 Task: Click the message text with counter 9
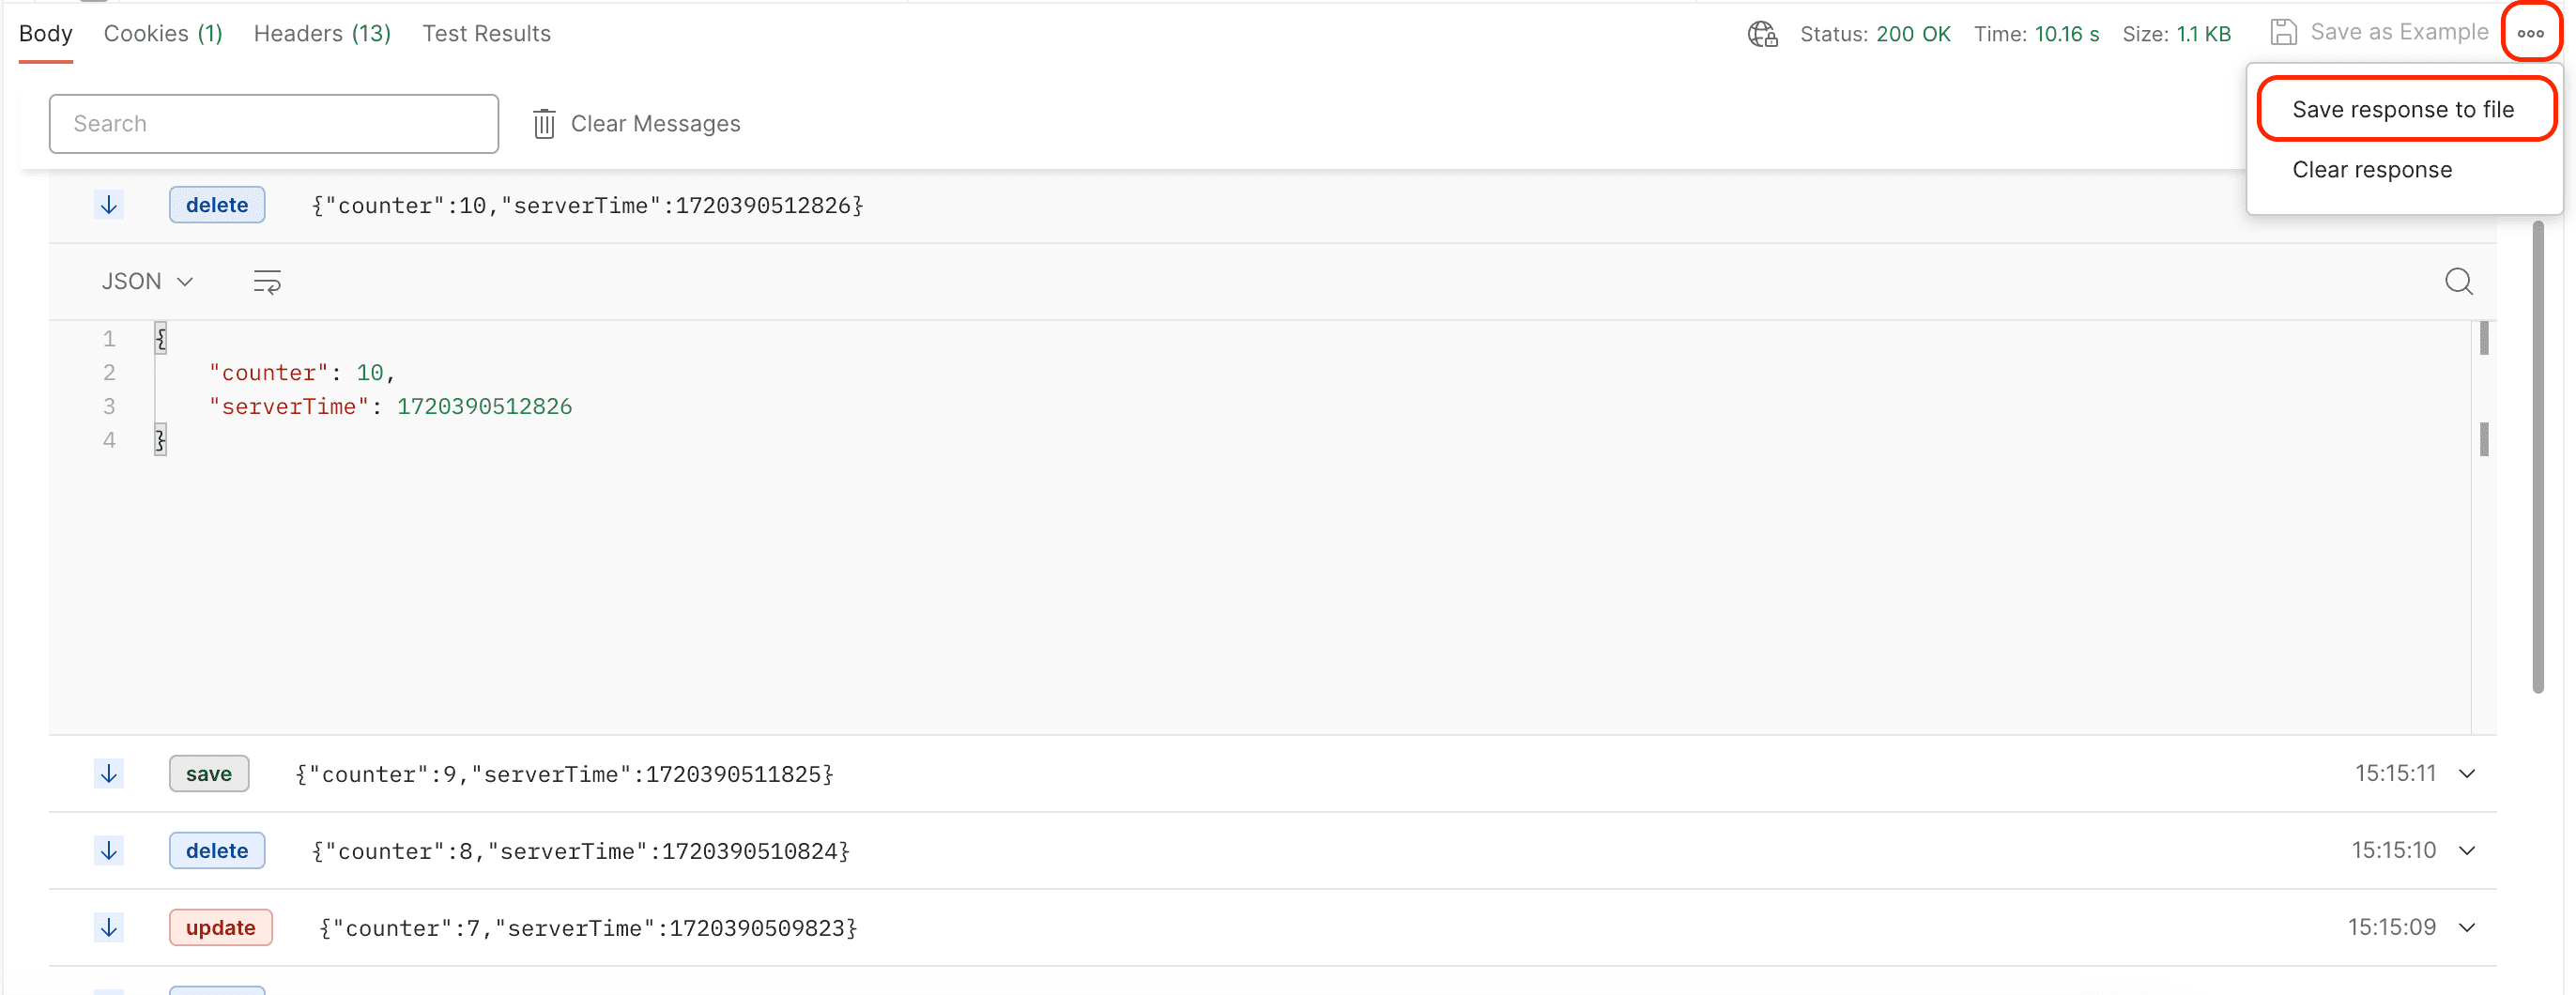click(x=564, y=774)
